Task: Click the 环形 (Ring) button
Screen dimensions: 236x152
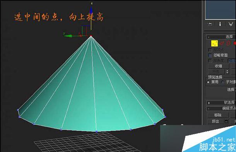Action: tap(216, 72)
